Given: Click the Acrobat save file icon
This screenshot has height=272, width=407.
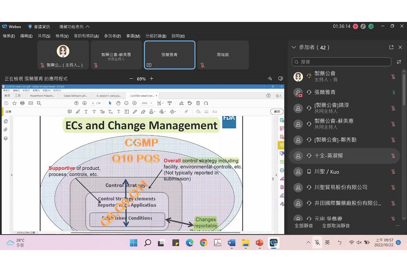Looking at the screenshot, I should tap(6, 103).
